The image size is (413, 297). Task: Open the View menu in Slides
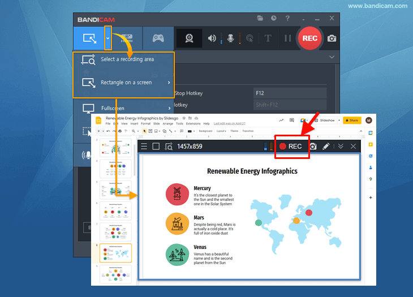[x=124, y=123]
